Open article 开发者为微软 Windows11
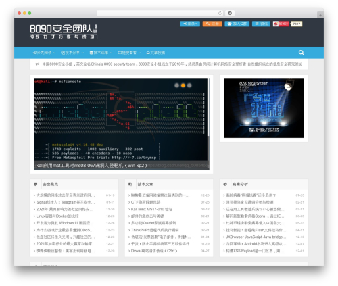 [x=65, y=223]
